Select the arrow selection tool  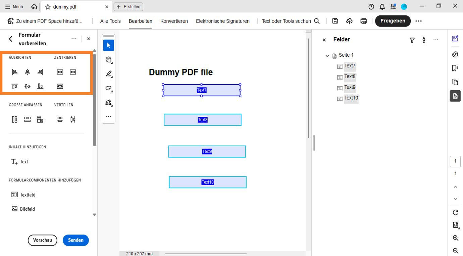[108, 45]
